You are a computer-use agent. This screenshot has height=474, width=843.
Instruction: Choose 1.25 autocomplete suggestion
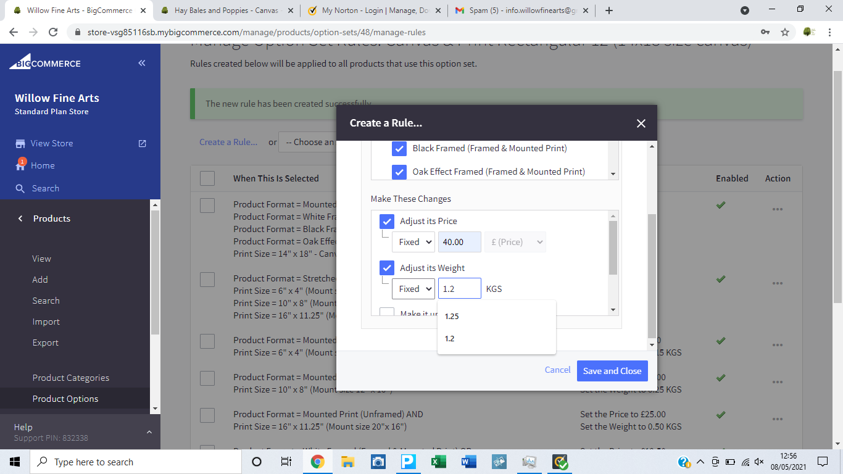click(497, 316)
